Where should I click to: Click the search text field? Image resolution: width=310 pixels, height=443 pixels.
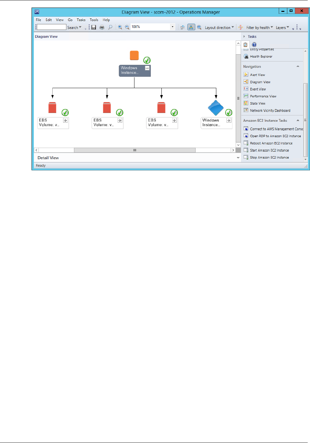[52, 27]
